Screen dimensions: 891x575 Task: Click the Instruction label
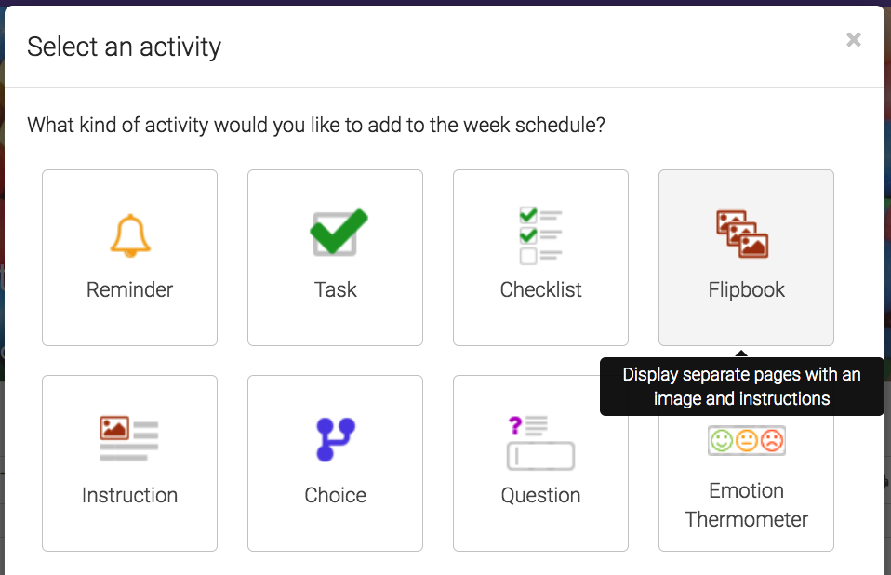click(x=129, y=495)
